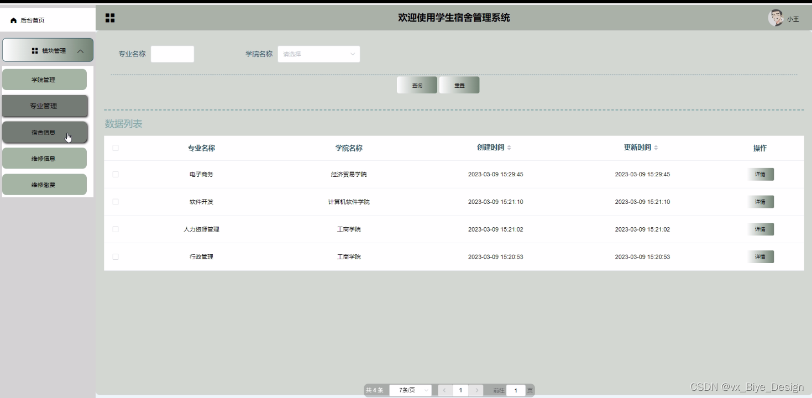Click the 小王 username text
812x398 pixels.
(793, 19)
